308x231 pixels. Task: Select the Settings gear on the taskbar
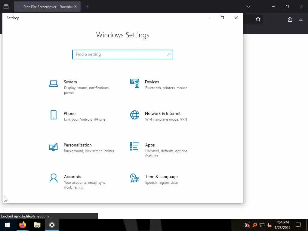pos(52,225)
